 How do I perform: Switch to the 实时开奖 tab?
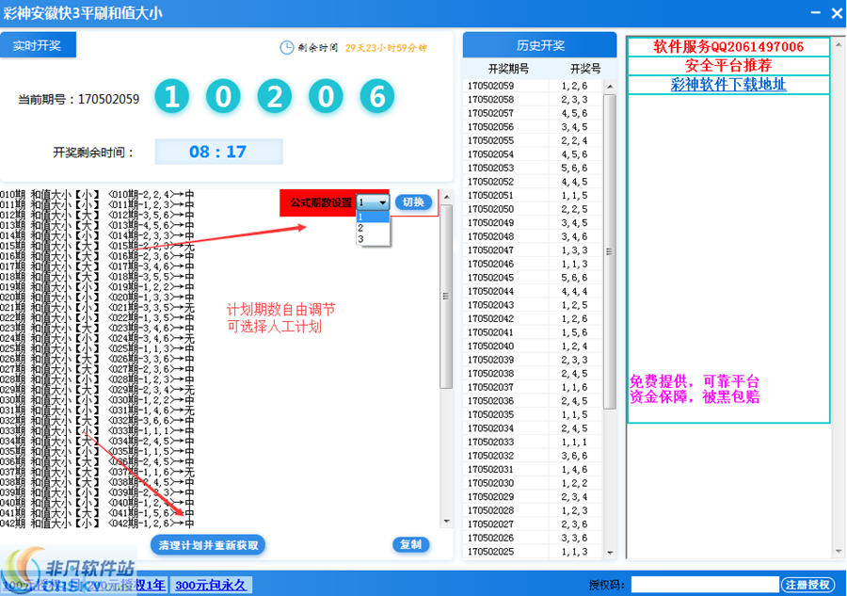(38, 45)
